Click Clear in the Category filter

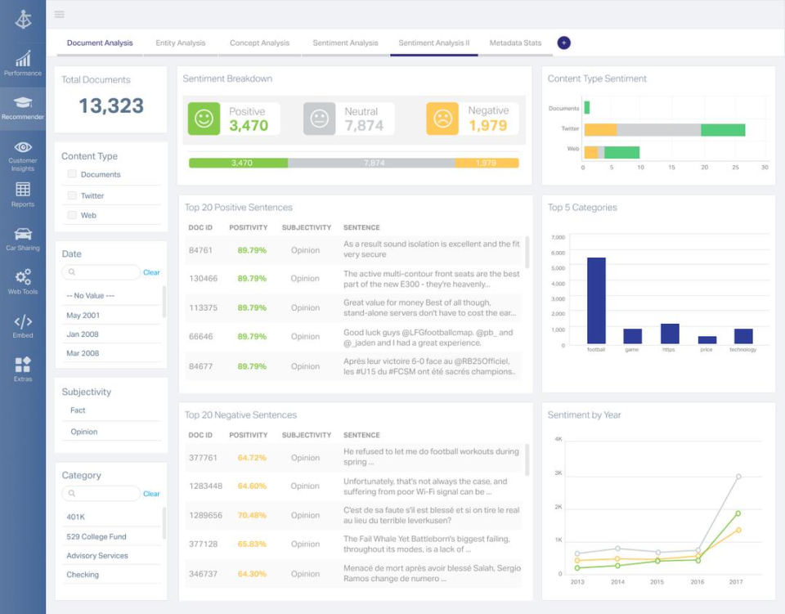pyautogui.click(x=151, y=493)
